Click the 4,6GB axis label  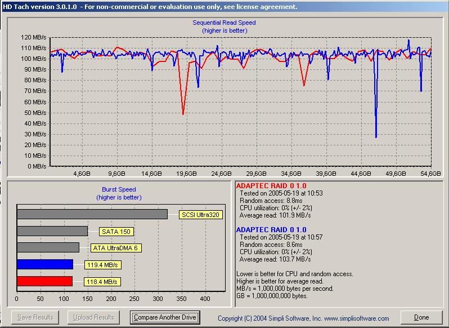point(82,174)
